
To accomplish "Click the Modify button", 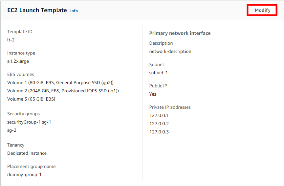I will click(262, 10).
